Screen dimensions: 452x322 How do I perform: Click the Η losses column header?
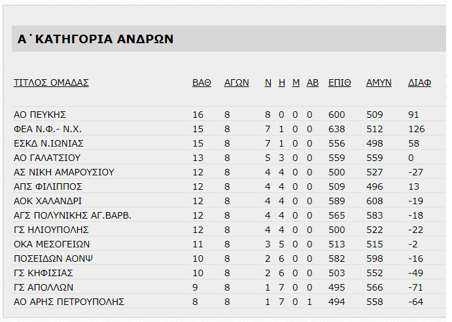(282, 83)
